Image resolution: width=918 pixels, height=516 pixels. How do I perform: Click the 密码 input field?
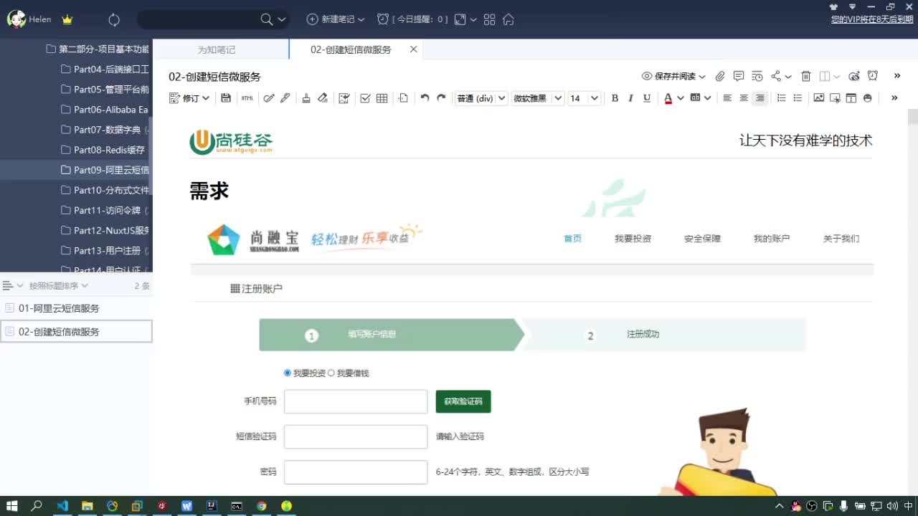[x=356, y=472]
